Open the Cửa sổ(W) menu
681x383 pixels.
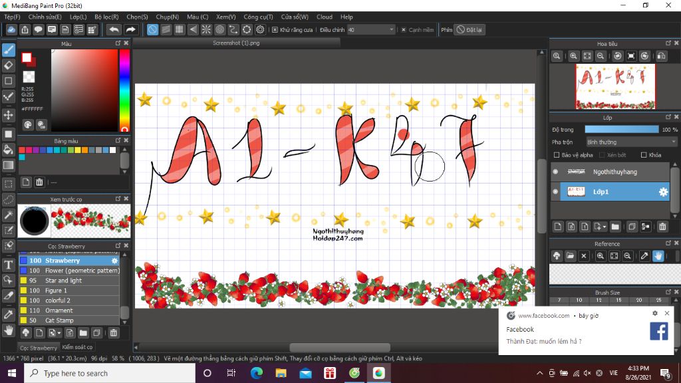295,17
